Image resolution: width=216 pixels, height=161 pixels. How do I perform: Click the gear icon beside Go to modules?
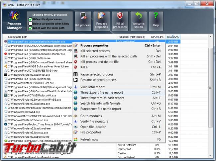pos(75,116)
